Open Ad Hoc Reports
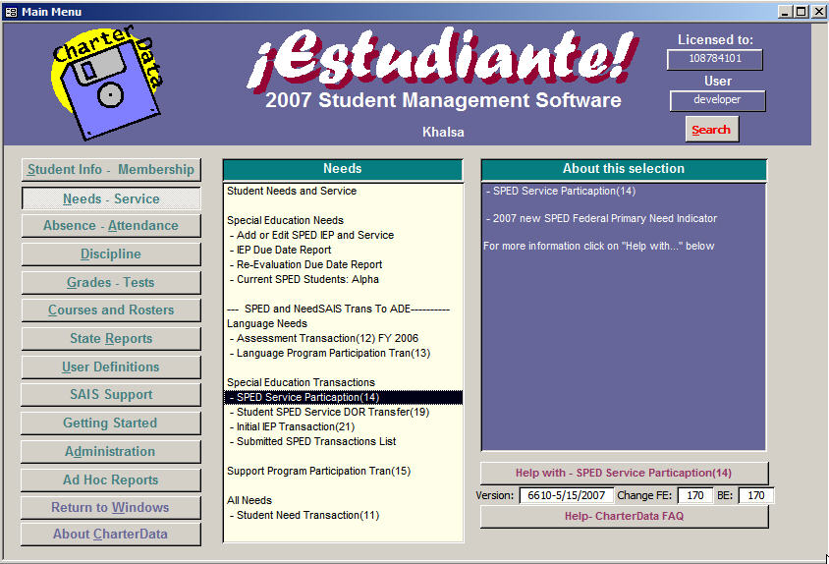 point(111,479)
